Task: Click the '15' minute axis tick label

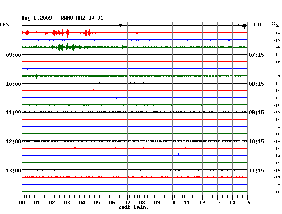Action: 247,203
